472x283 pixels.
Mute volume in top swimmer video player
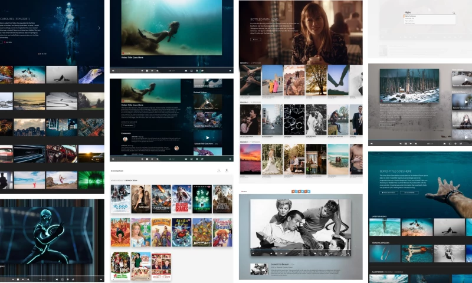coord(157,71)
